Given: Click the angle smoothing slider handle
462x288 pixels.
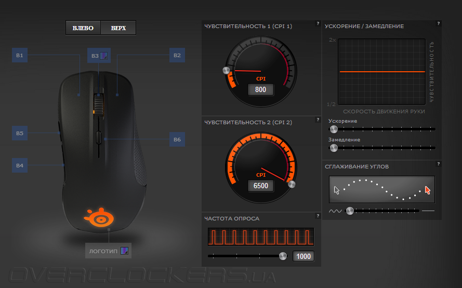Looking at the screenshot, I should coord(350,211).
